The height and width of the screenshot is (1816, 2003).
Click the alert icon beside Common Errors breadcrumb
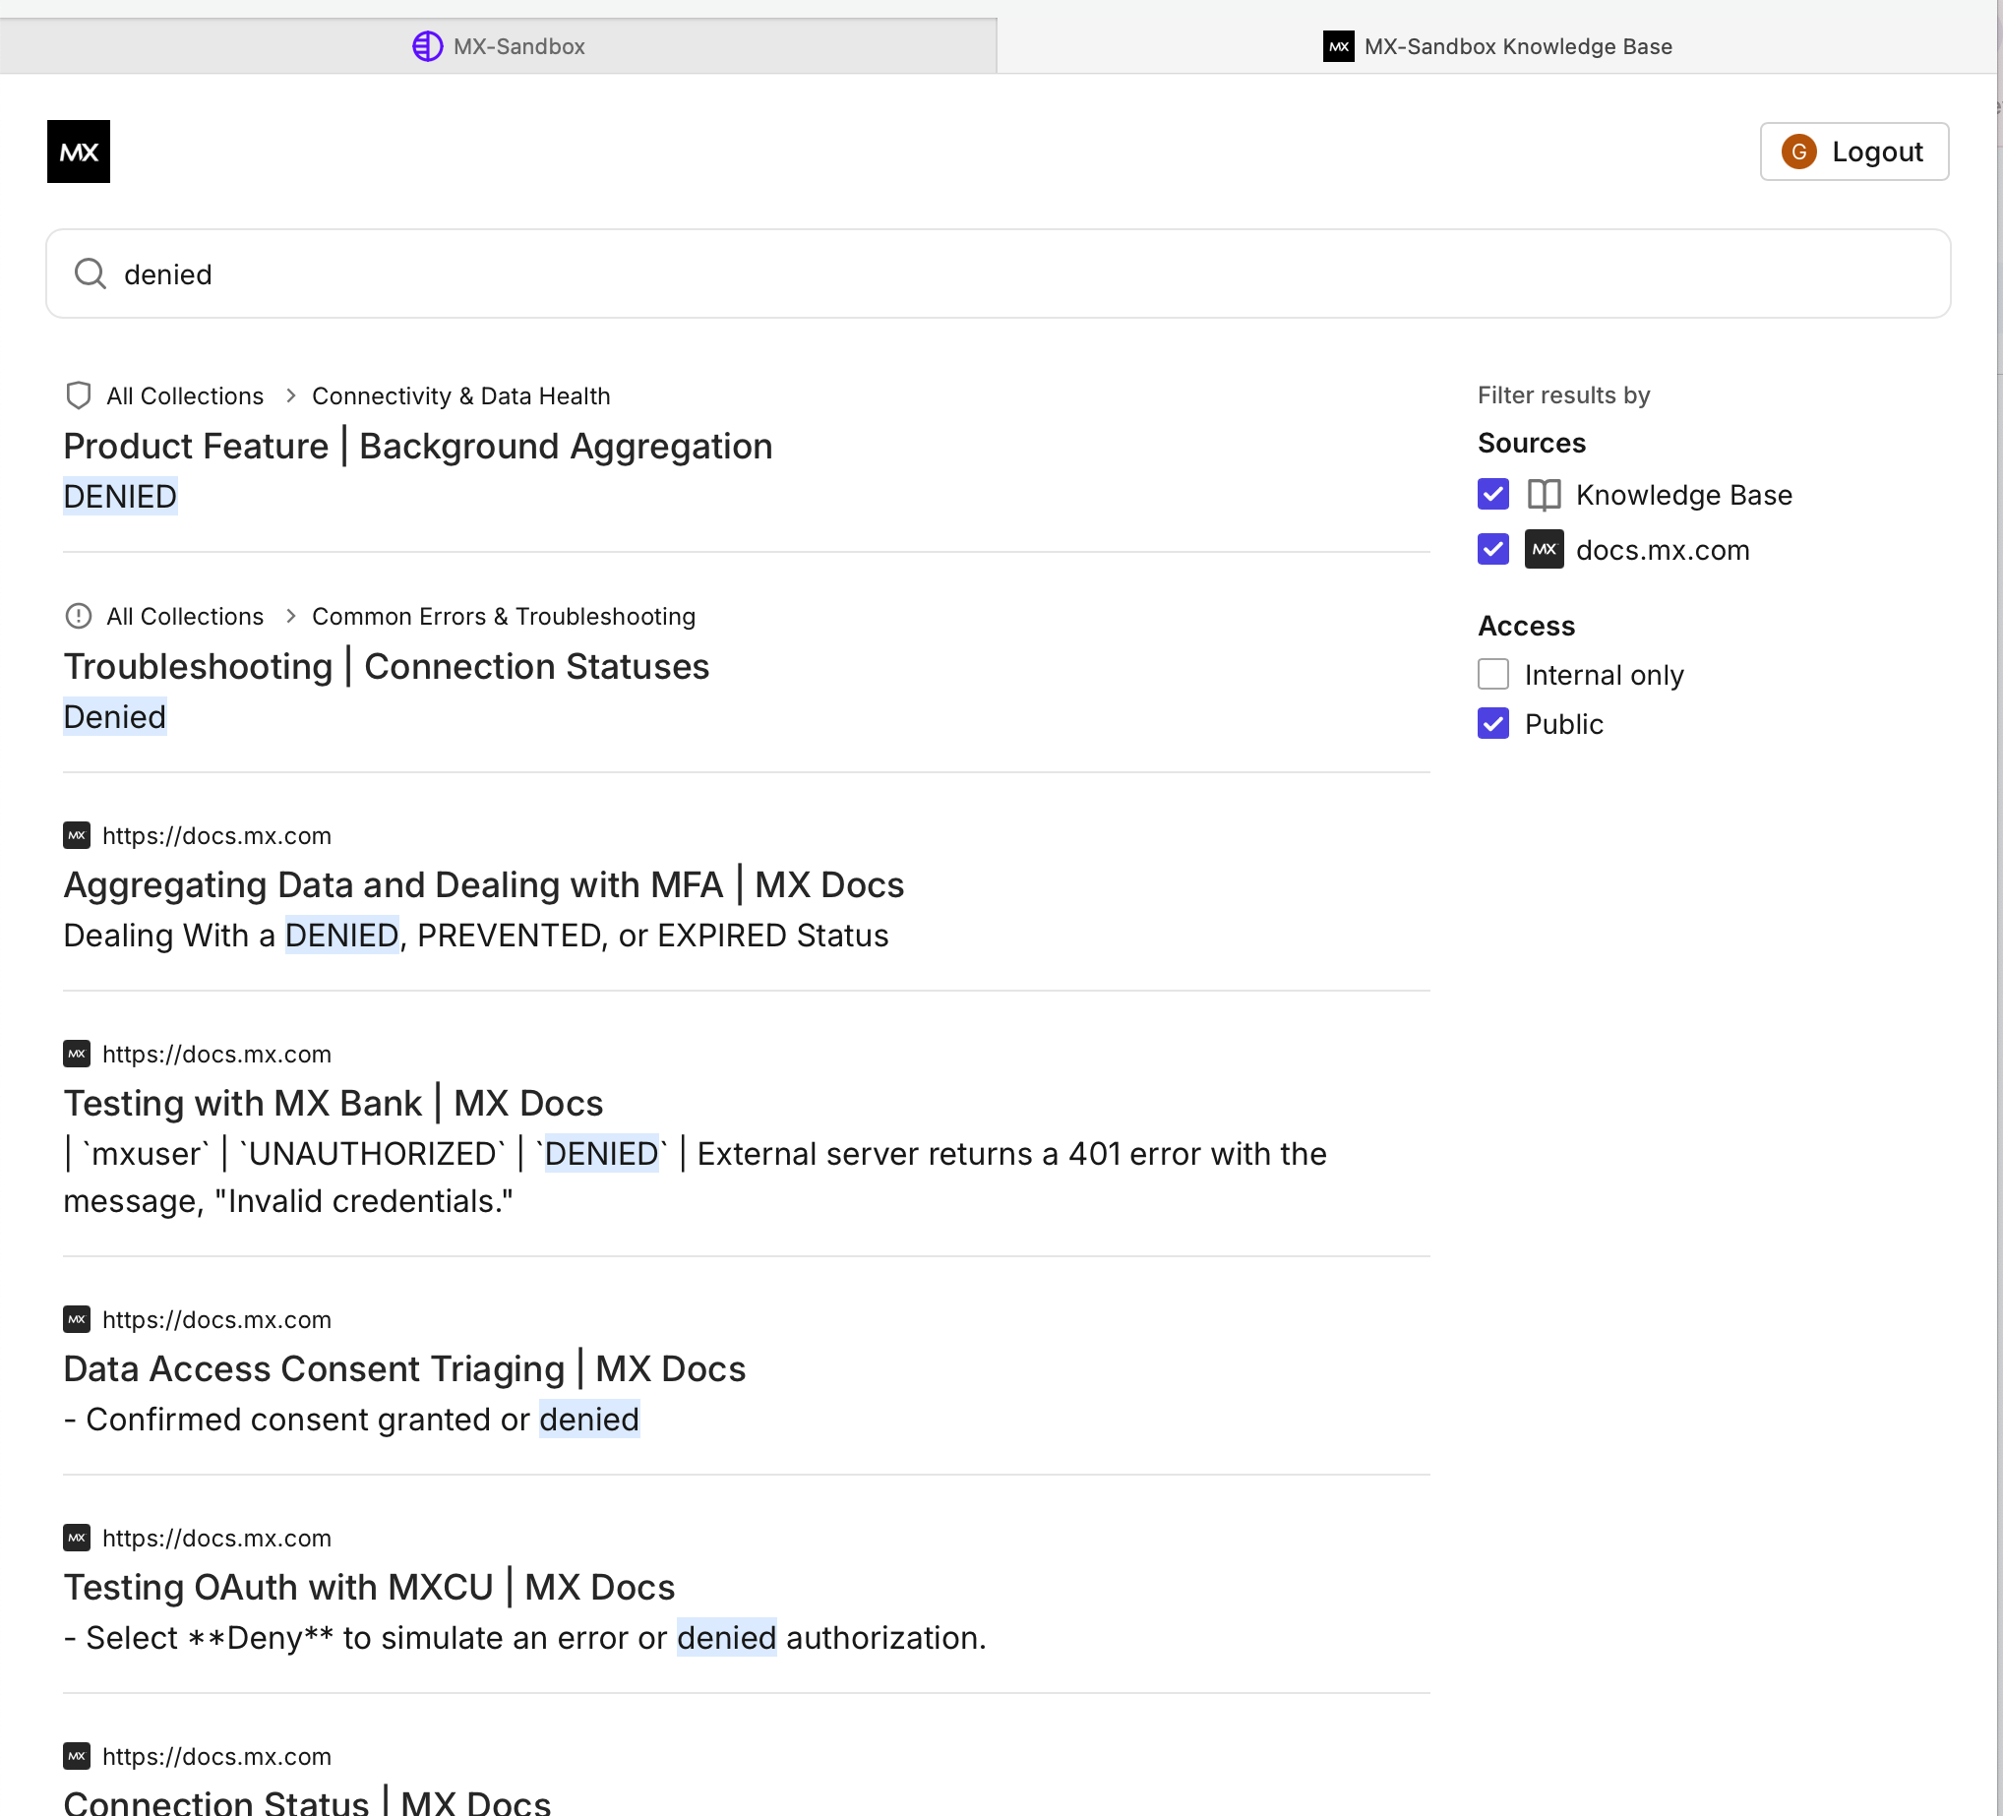[x=79, y=616]
